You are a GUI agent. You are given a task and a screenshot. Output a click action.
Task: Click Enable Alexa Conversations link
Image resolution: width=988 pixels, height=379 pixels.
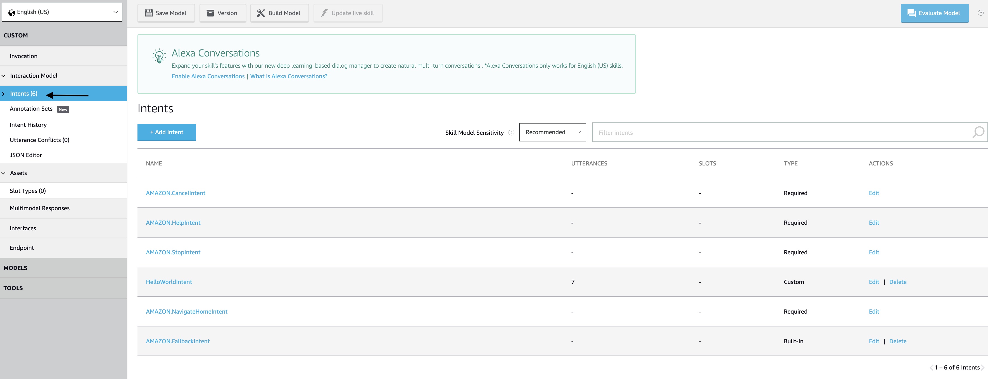tap(208, 76)
